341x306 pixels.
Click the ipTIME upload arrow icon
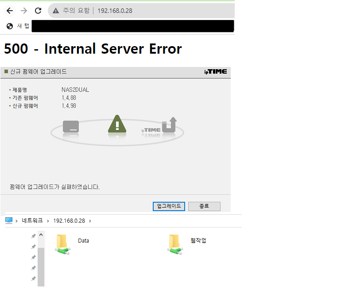coord(169,125)
